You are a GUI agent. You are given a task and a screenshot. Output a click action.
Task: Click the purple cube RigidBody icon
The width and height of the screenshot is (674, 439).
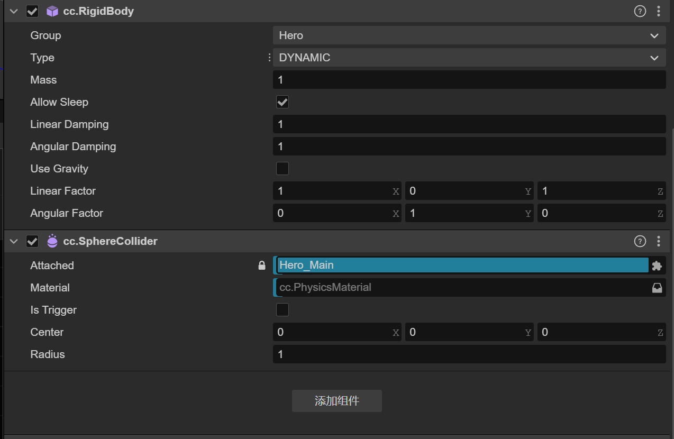click(x=52, y=11)
